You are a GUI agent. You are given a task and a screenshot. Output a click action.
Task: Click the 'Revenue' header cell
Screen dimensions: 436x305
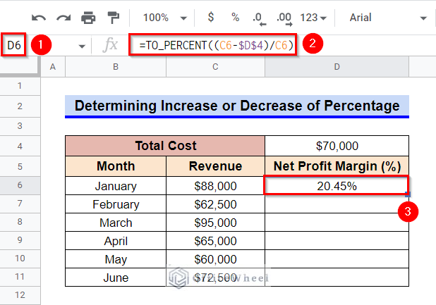[x=215, y=166]
